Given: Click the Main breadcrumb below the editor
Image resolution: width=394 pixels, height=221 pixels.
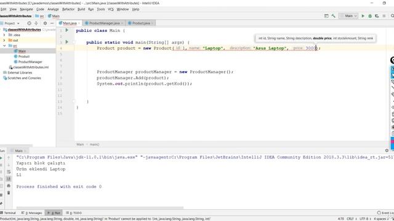Looking at the screenshot, I should [x=80, y=144].
